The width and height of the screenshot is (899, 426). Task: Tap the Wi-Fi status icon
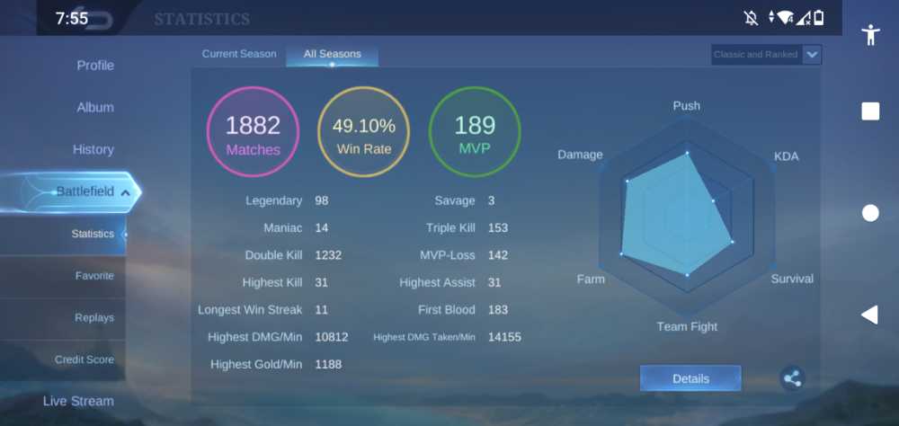(785, 18)
